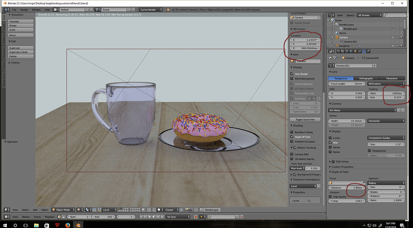Screen dimensions: 413x228
Task: Switch lens type to Panoramic
Action: point(392,79)
